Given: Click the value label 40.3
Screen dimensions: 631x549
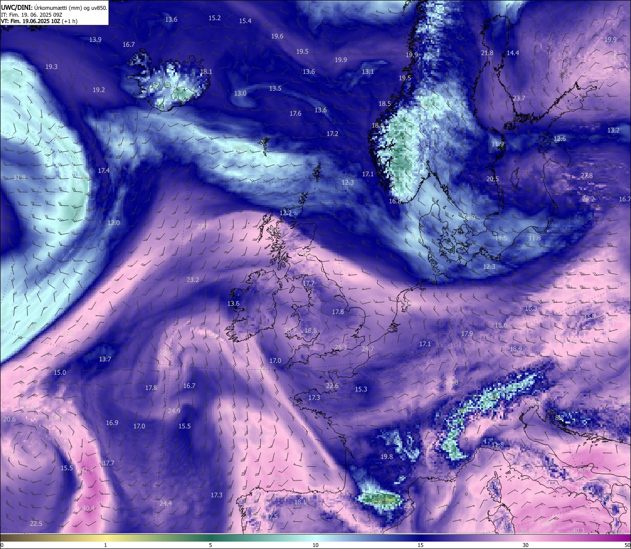Looking at the screenshot, I should (x=578, y=530).
